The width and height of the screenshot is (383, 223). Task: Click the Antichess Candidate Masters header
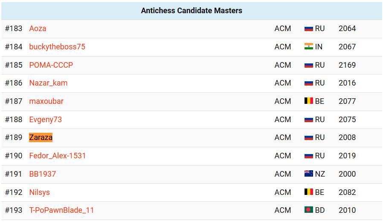point(191,11)
